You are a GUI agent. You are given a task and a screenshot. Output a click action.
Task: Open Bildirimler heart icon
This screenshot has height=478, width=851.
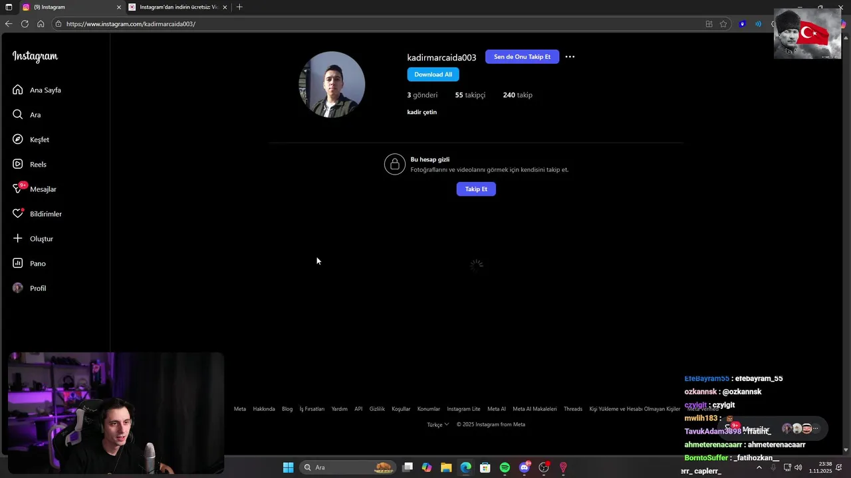coord(18,214)
